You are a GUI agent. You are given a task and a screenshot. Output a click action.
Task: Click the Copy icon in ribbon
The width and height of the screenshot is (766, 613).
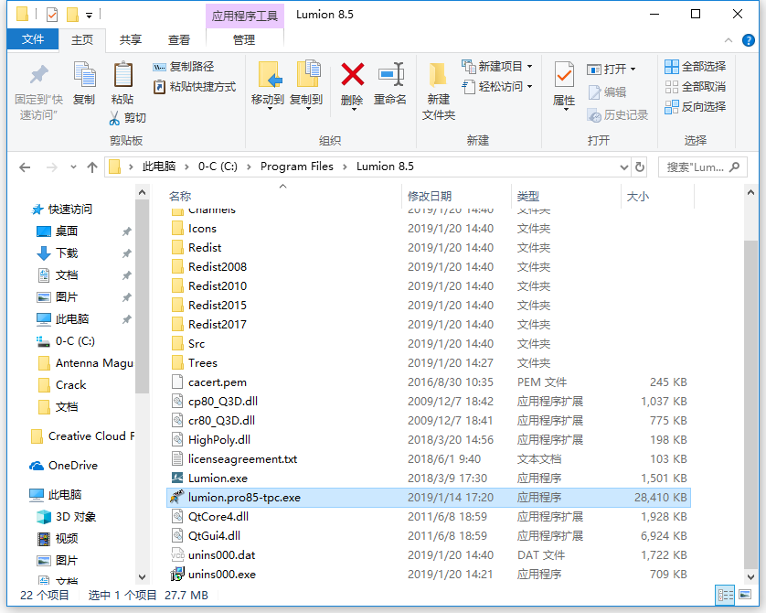pos(84,75)
